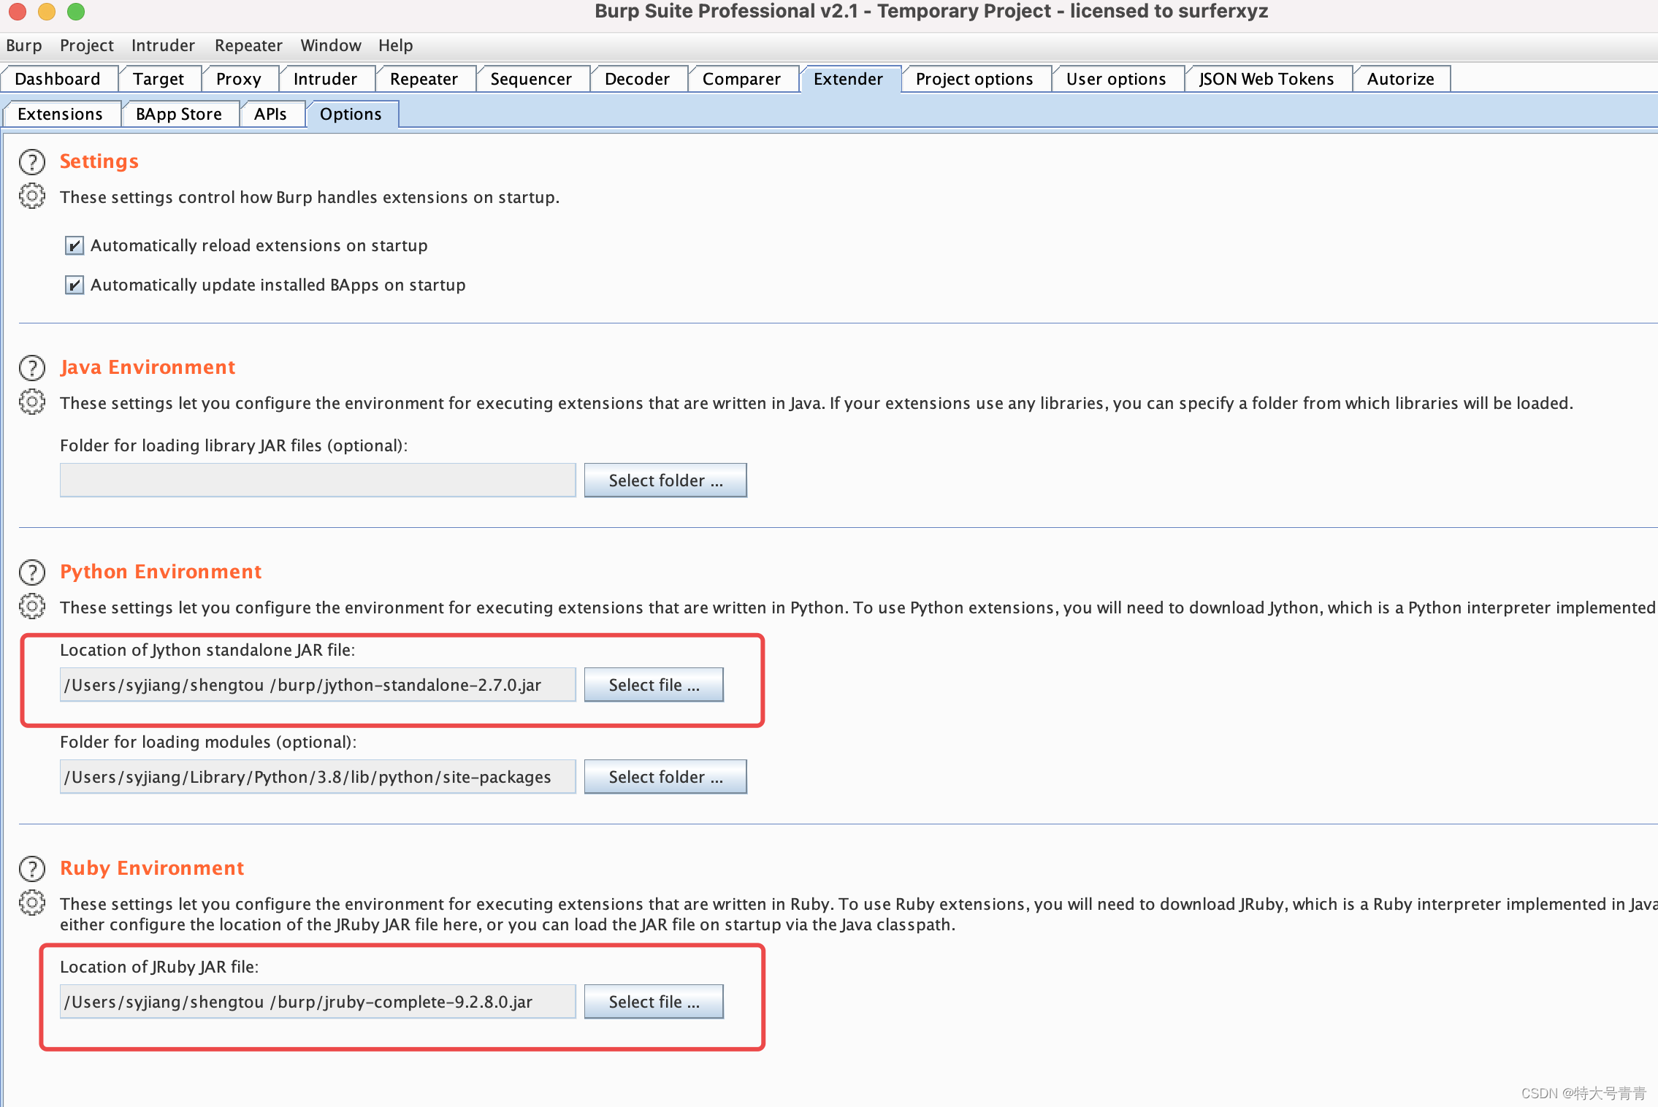Switch to the Project options tab
1658x1107 pixels.
coord(975,79)
